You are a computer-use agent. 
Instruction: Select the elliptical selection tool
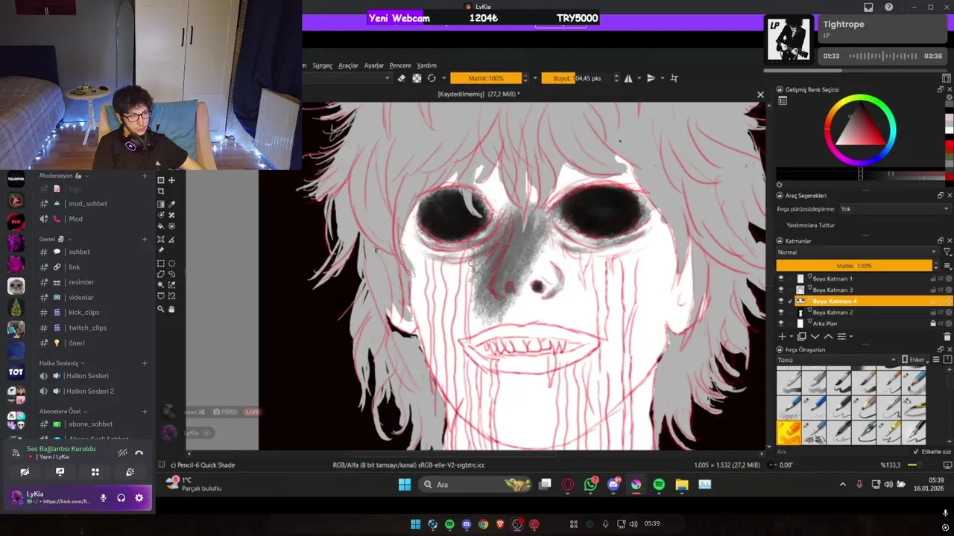click(x=171, y=263)
